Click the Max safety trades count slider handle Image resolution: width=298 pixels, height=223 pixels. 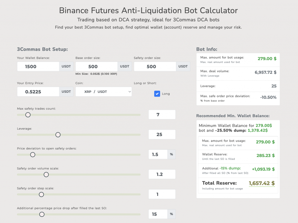tap(28, 115)
